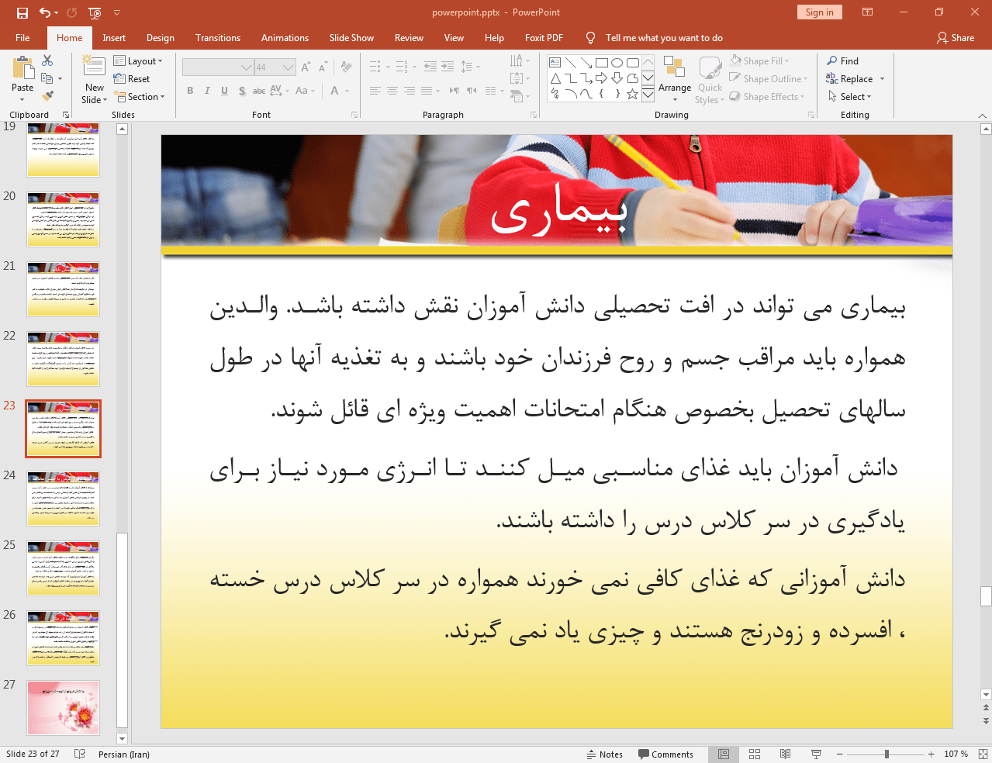Viewport: 992px width, 763px height.
Task: Switch to Normal view in status bar
Action: click(724, 754)
